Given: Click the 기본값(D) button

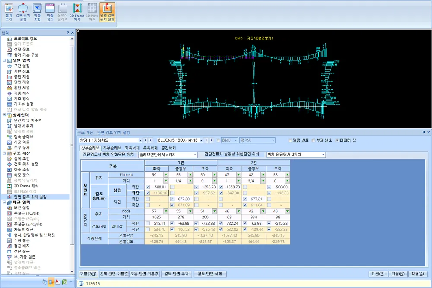Looking at the screenshot, I should [88, 274].
